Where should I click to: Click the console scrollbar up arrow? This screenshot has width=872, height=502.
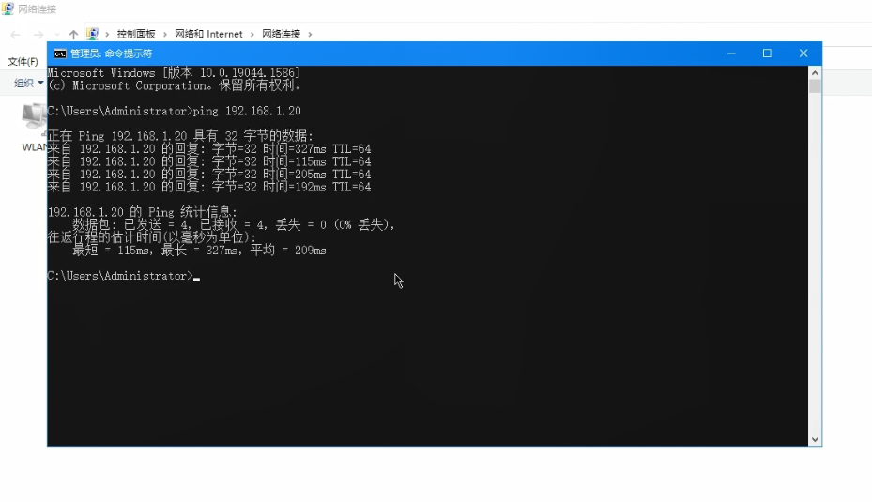pyautogui.click(x=815, y=73)
